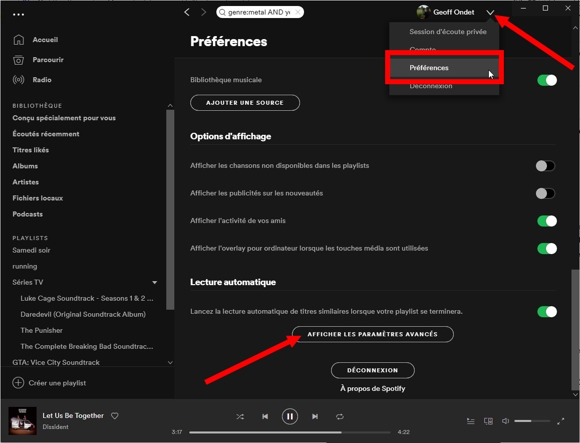Viewport: 580px width, 443px height.
Task: Open the Samedi soir playlist
Action: (x=32, y=250)
